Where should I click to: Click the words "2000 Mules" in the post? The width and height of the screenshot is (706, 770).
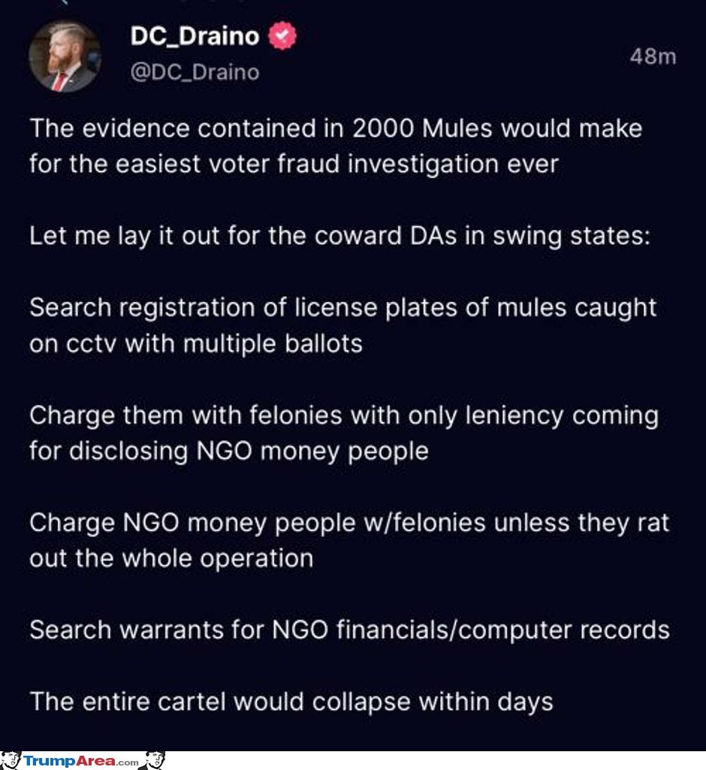click(x=422, y=128)
